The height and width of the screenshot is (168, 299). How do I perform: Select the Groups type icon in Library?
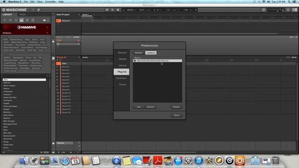[x=10, y=20]
